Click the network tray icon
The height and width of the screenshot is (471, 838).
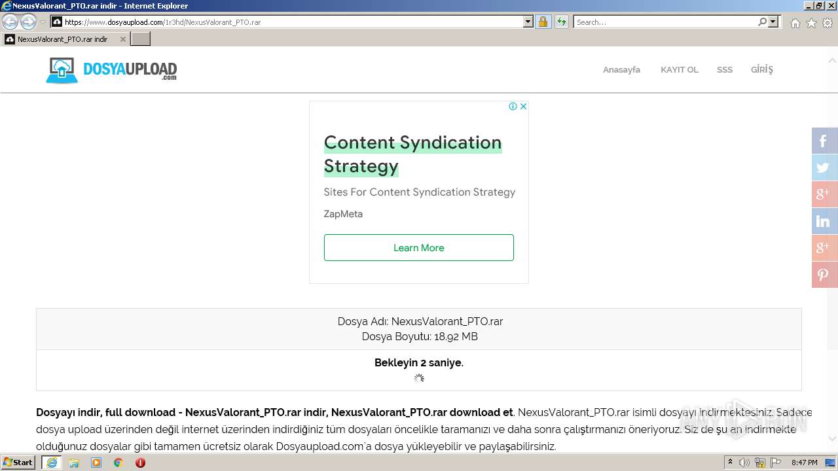pos(760,462)
